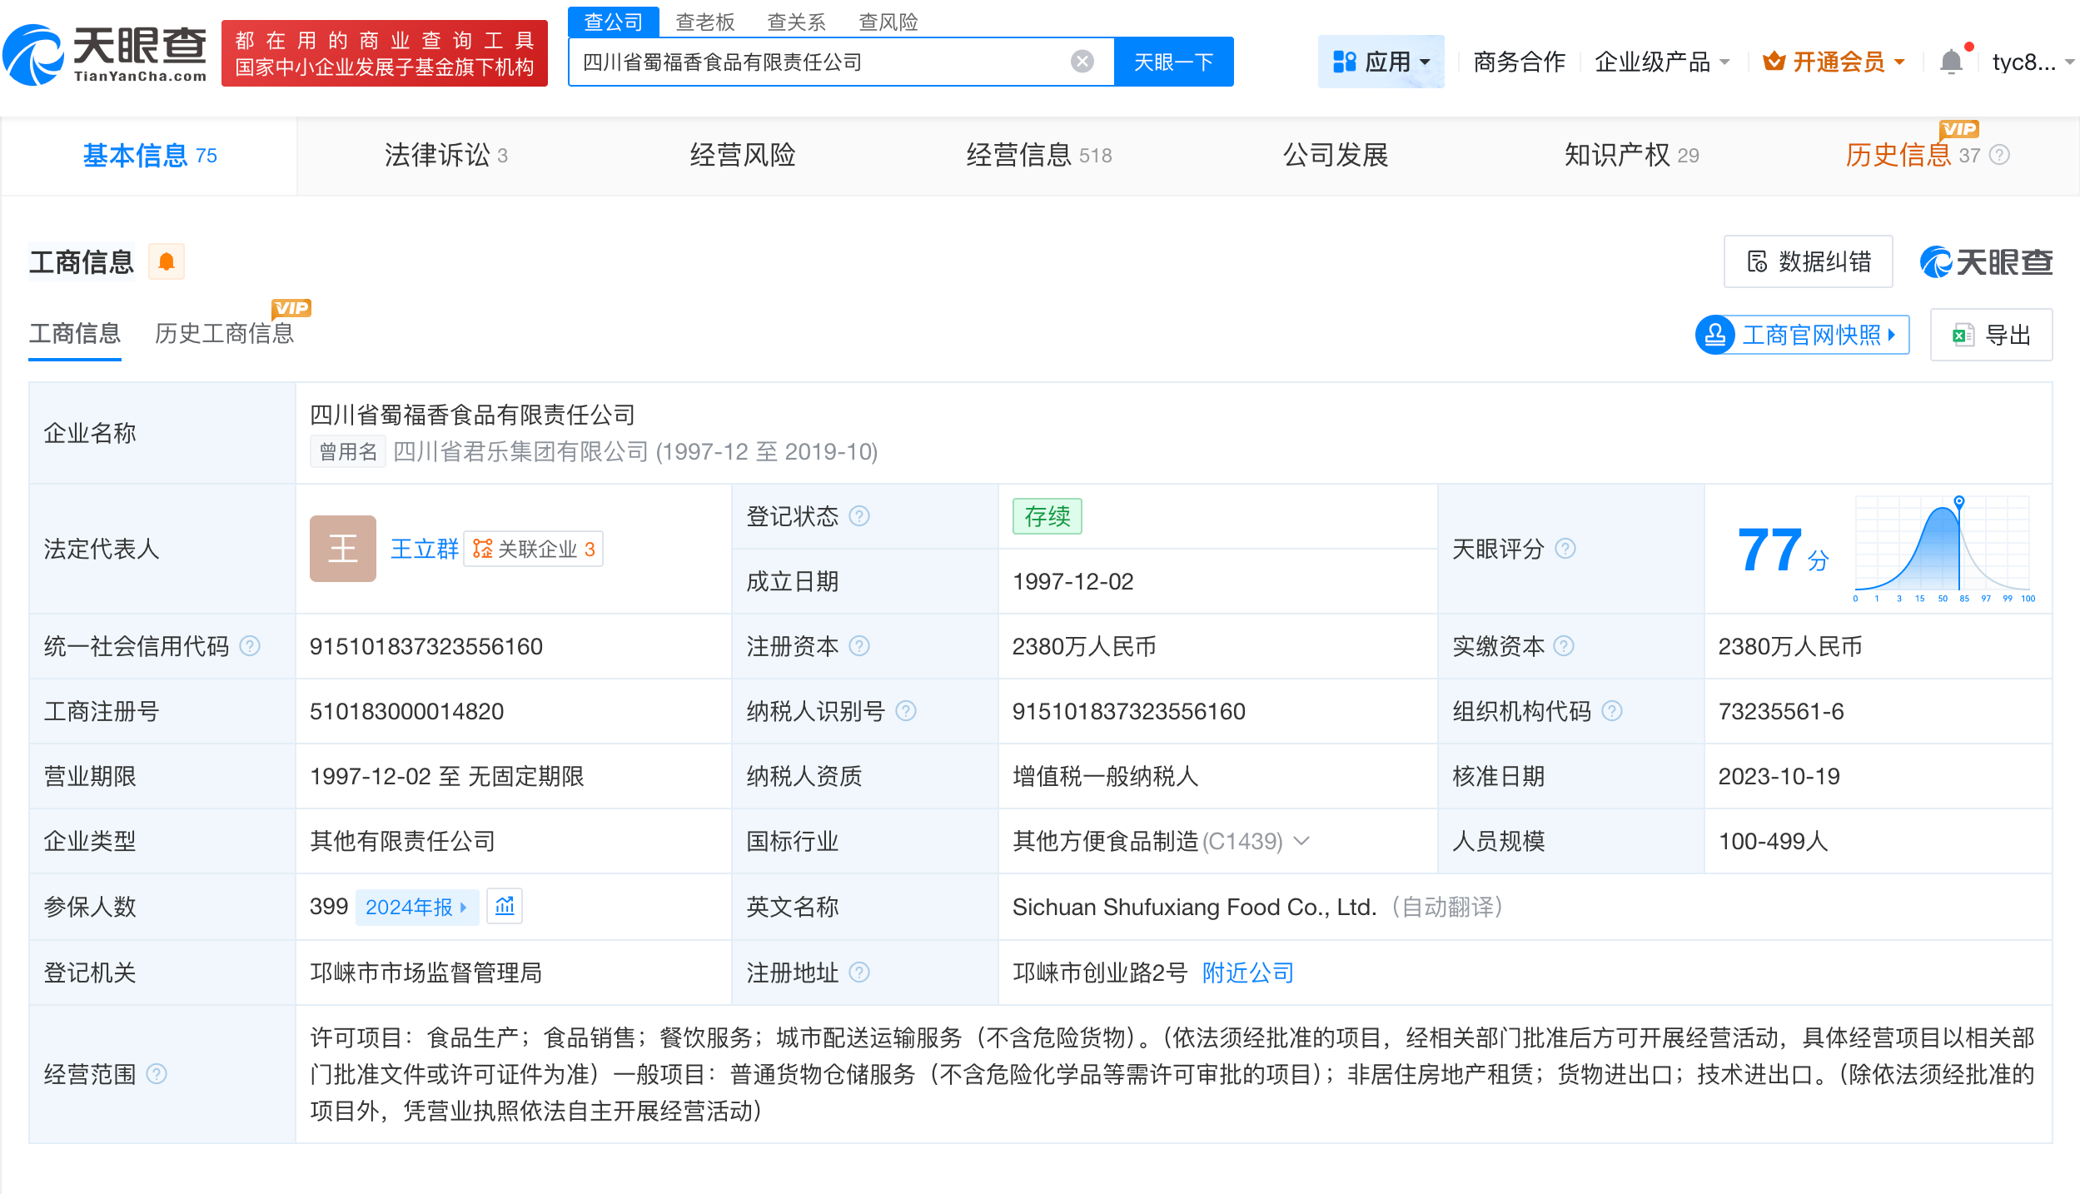Click the subscribe bell next to 工商信息
This screenshot has height=1194, width=2080.
point(166,261)
